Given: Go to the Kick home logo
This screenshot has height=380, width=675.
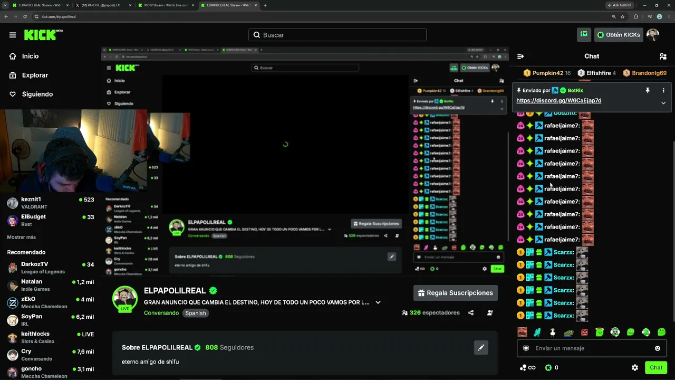Looking at the screenshot, I should pyautogui.click(x=43, y=35).
